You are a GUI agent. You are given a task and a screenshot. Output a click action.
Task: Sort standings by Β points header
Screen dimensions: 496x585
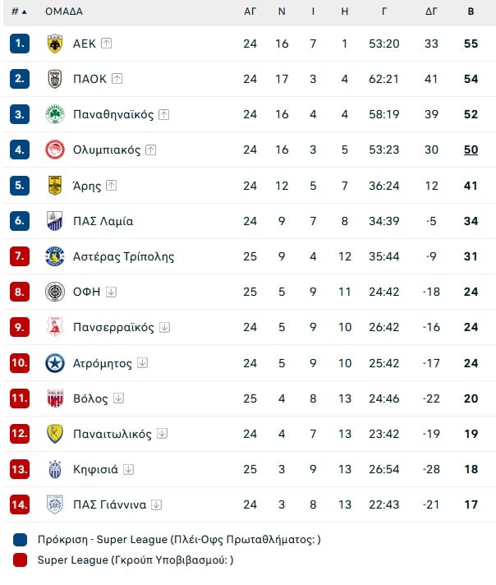pyautogui.click(x=471, y=12)
